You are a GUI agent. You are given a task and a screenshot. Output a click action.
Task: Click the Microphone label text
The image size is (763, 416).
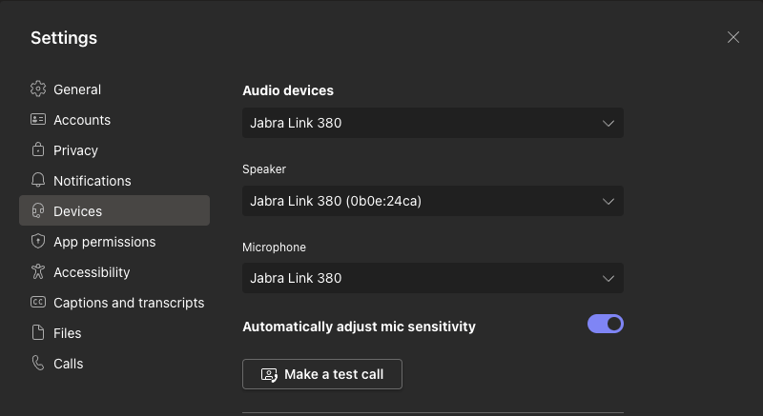click(x=274, y=248)
